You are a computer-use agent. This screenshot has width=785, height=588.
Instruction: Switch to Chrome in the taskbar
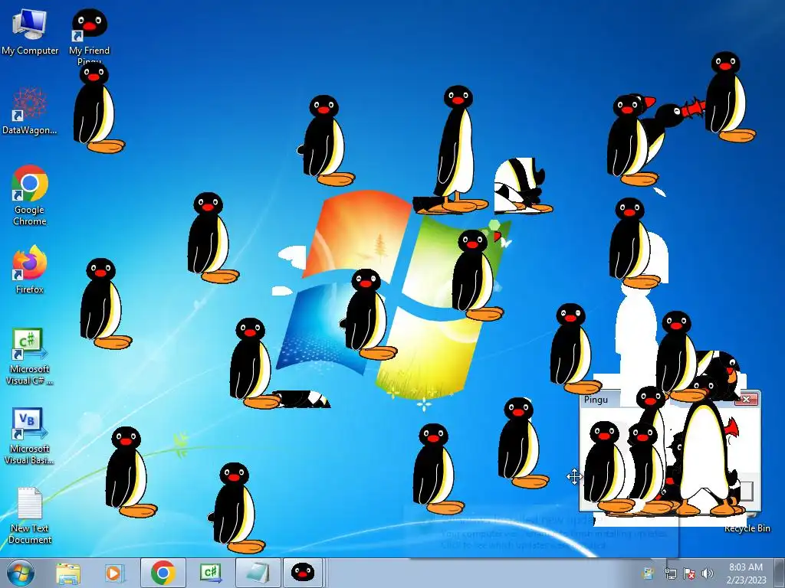click(163, 573)
